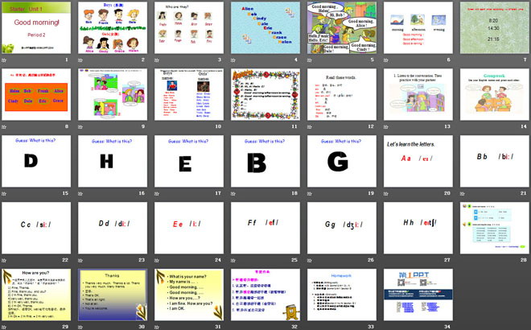Click the animation star under slide 1
This screenshot has width=531, height=330.
pos(4,60)
